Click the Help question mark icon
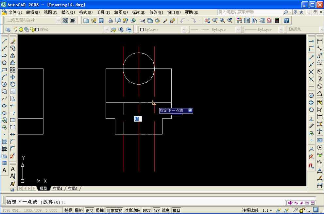This screenshot has width=324, height=214. point(286,21)
